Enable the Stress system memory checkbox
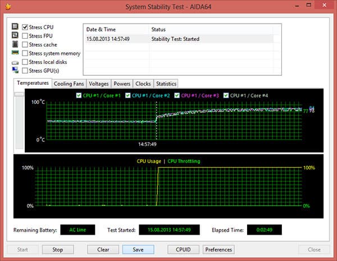Image resolution: width=337 pixels, height=261 pixels. (x=25, y=53)
